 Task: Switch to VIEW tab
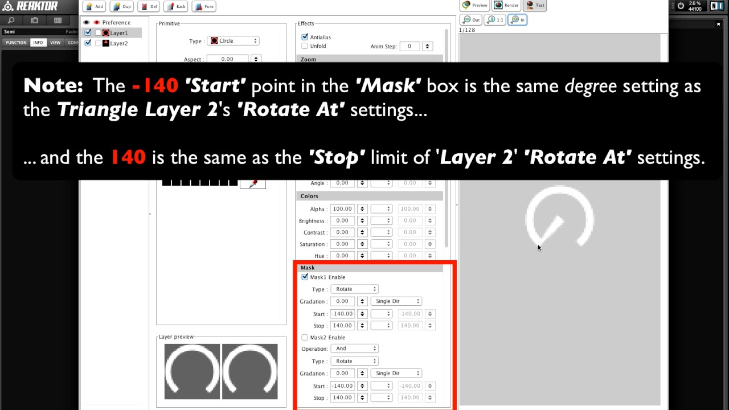[x=55, y=43]
